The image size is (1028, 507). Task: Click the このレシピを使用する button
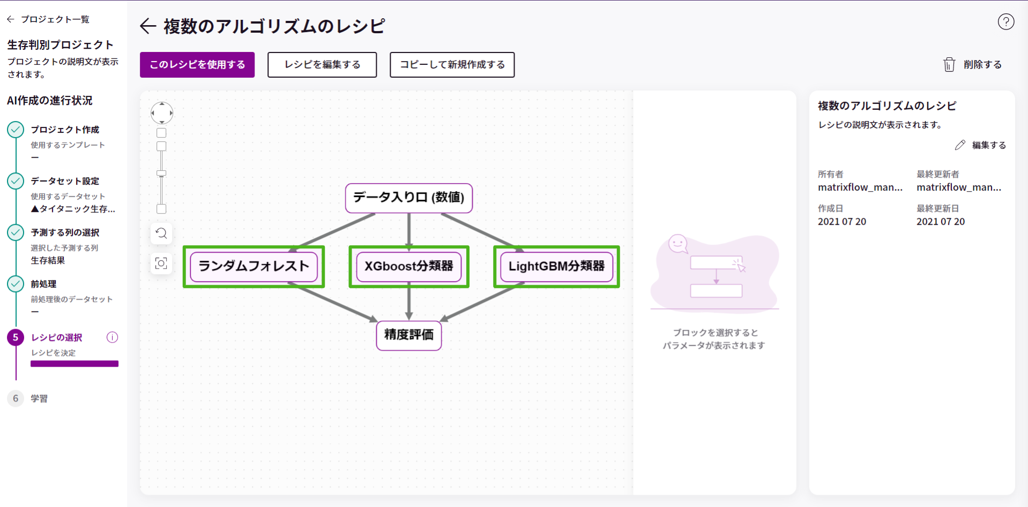click(197, 65)
